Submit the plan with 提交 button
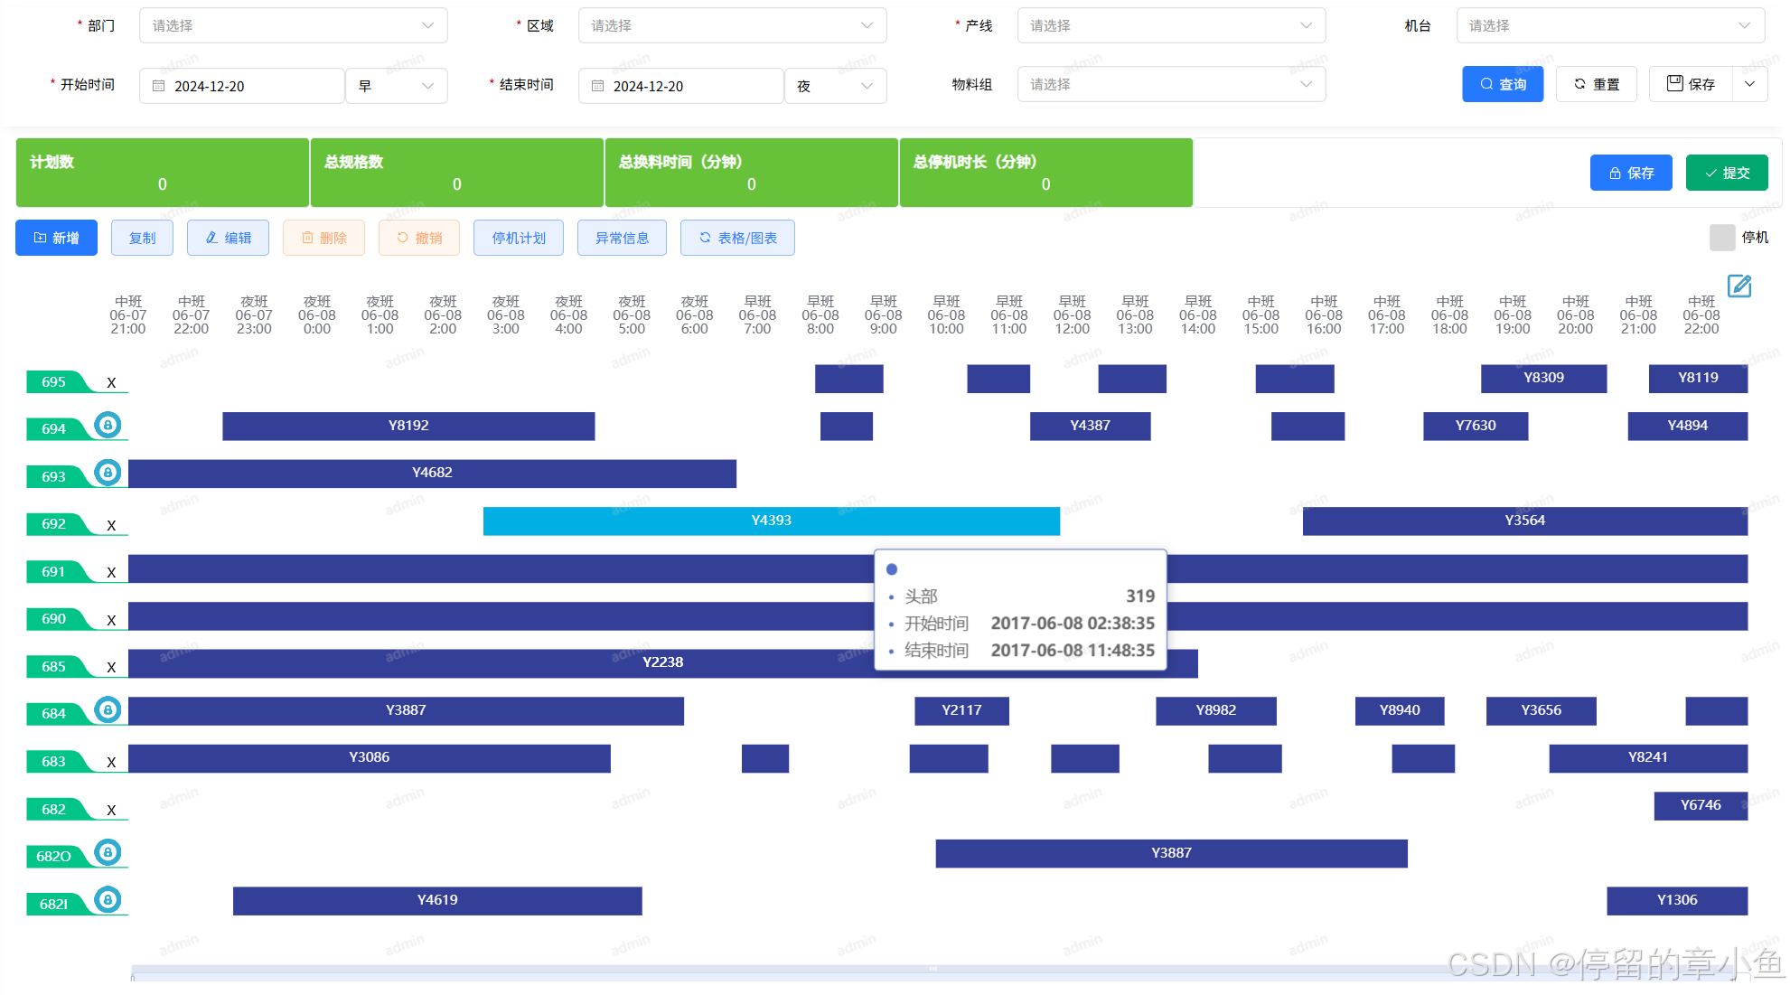1790x995 pixels. [1727, 173]
